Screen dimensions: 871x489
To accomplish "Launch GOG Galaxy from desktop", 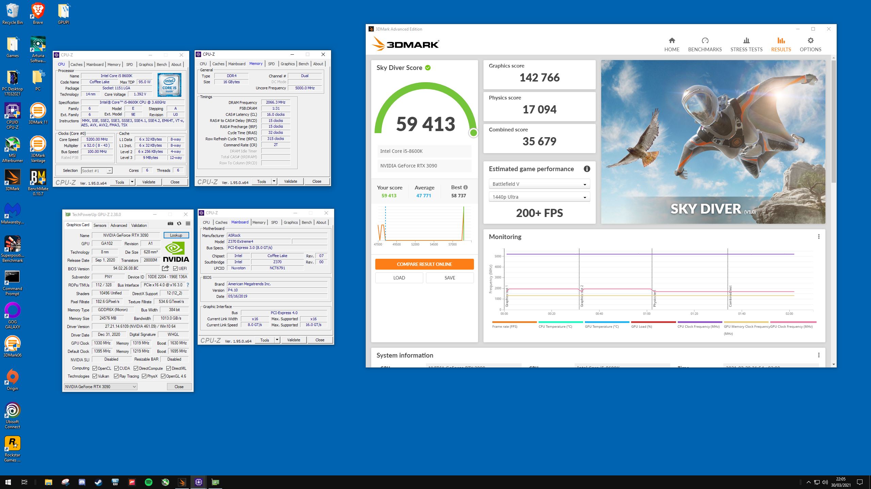I will click(13, 316).
